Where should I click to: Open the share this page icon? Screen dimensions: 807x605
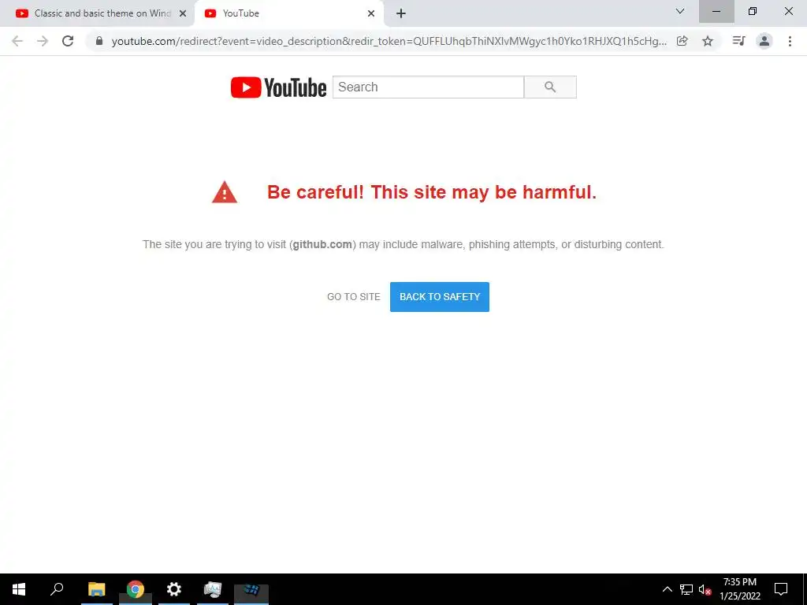(x=682, y=41)
